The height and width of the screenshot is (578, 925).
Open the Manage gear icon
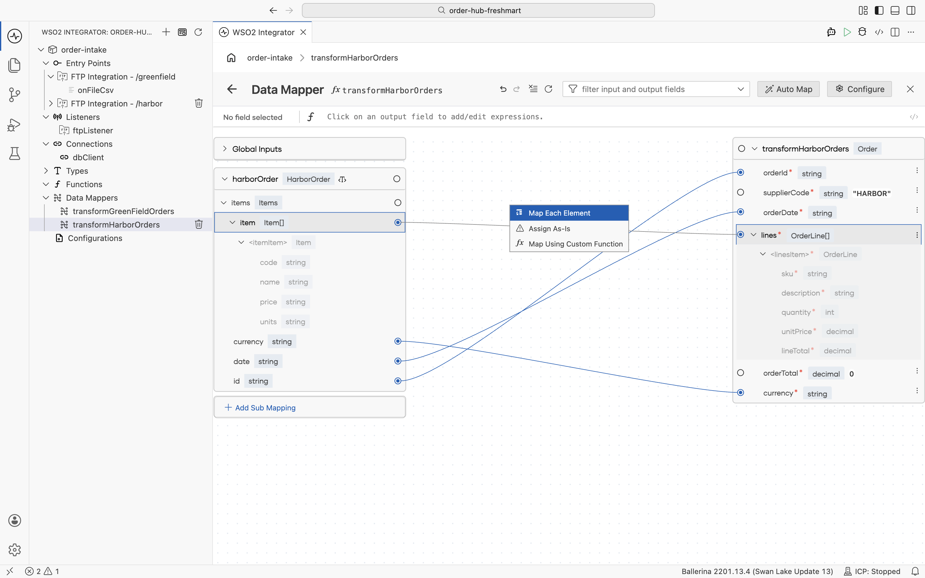(x=14, y=550)
